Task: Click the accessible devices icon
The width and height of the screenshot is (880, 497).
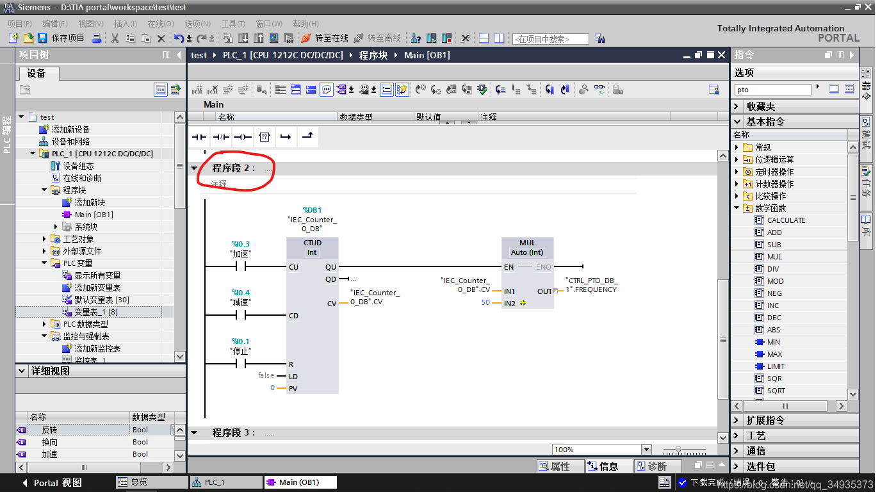Action: click(x=416, y=38)
